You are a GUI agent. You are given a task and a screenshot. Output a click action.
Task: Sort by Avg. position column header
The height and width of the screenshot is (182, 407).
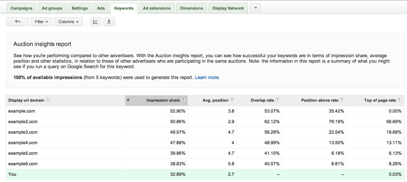tap(215, 100)
